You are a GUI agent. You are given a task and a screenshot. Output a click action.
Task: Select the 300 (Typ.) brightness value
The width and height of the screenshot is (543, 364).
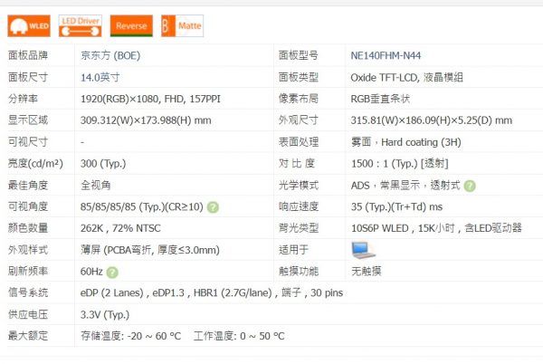(x=103, y=164)
